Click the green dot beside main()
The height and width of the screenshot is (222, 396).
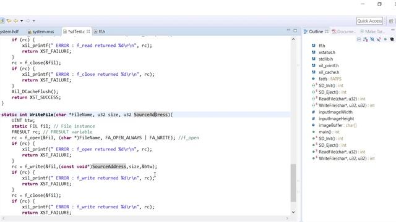(x=314, y=131)
